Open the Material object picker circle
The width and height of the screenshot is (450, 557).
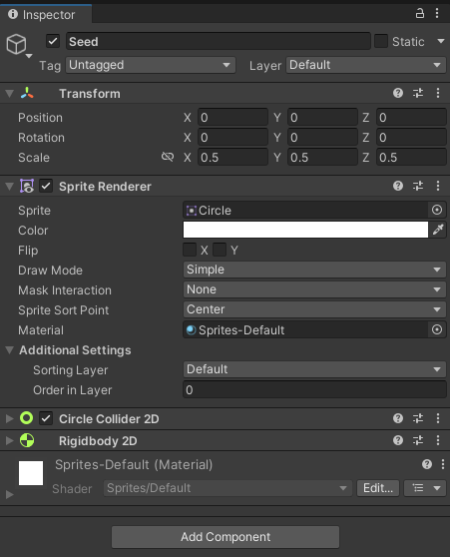437,329
